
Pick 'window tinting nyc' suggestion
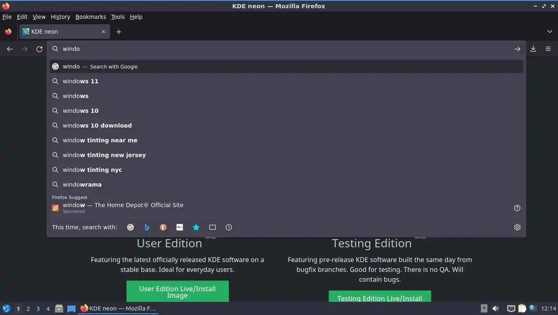[x=286, y=170]
